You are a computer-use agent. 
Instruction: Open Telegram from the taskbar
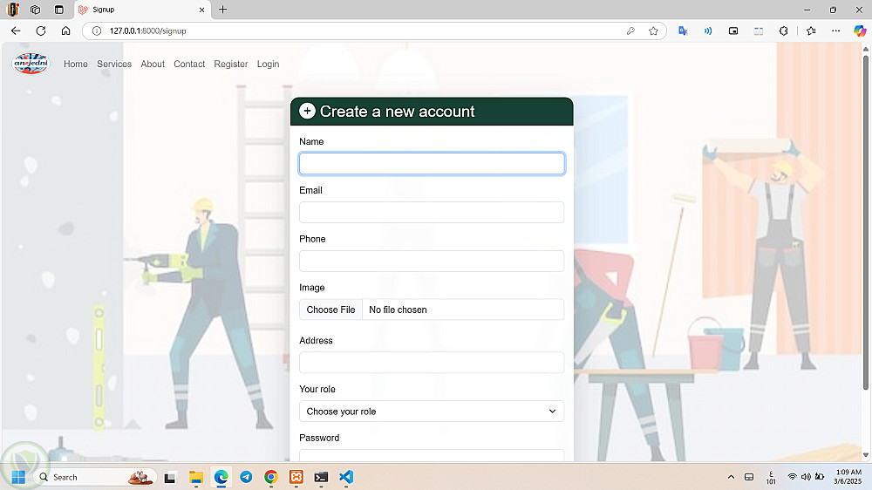tap(246, 477)
